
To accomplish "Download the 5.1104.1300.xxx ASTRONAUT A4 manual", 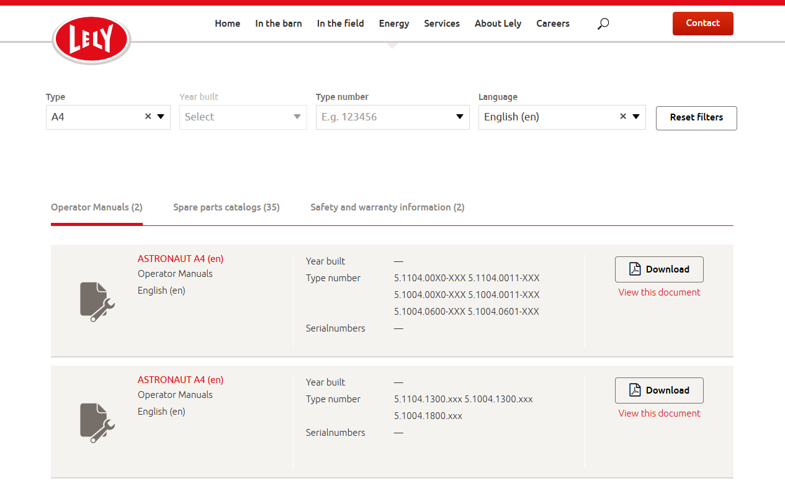I will tap(659, 390).
